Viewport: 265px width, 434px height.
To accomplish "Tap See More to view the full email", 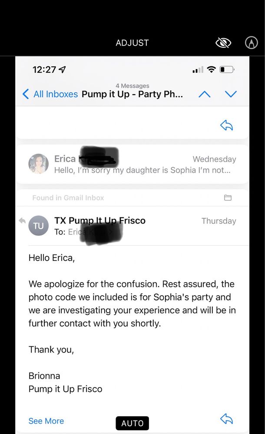I will click(46, 421).
